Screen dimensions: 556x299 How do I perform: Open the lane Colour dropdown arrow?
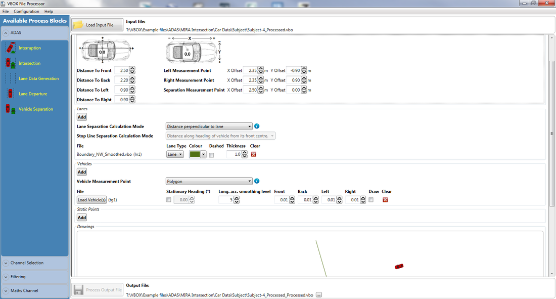[204, 154]
